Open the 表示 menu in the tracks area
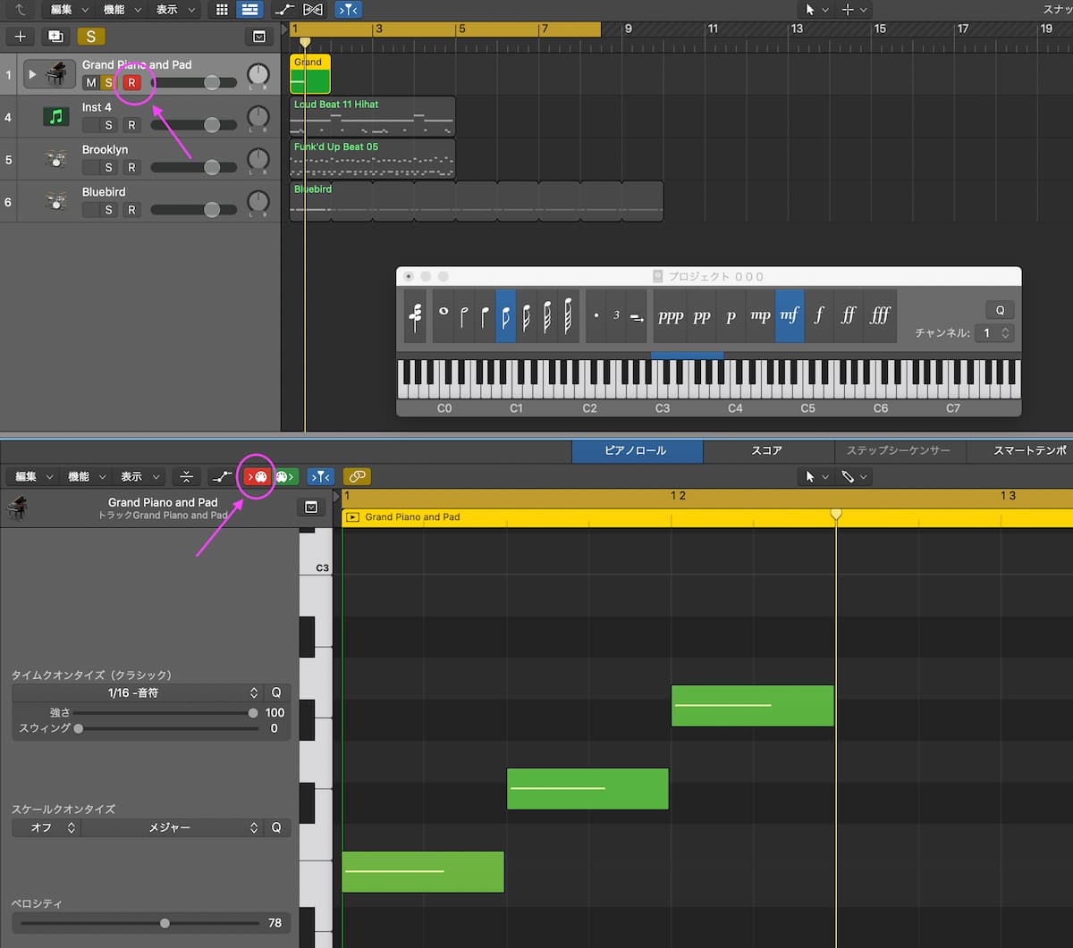This screenshot has height=948, width=1073. 173,10
